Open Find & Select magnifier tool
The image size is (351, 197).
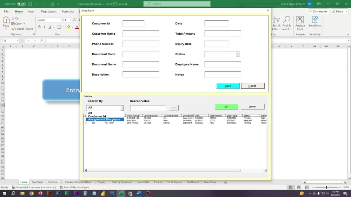pos(286,23)
